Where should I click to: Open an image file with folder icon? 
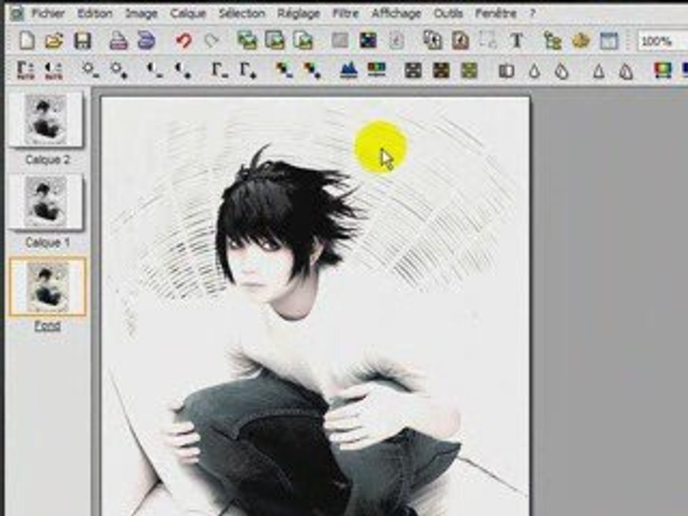pyautogui.click(x=54, y=41)
